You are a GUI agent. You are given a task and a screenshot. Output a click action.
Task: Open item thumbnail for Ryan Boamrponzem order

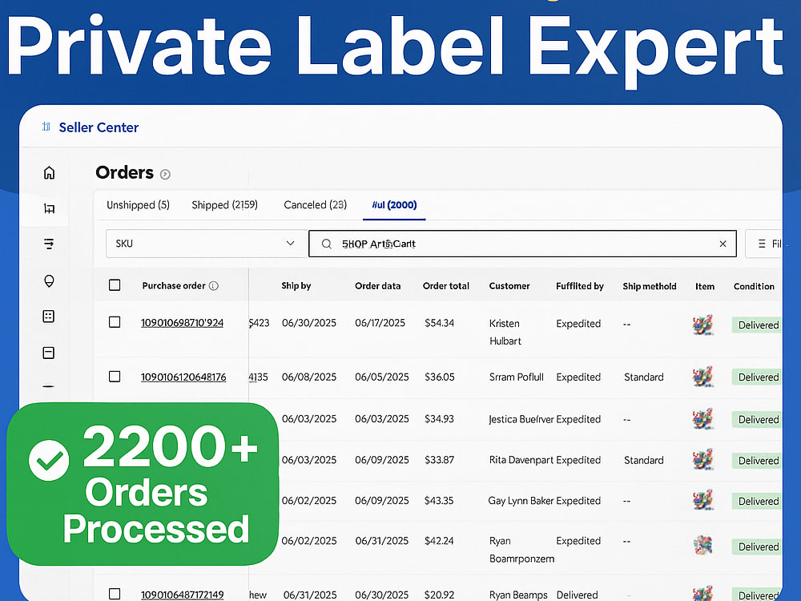click(703, 545)
